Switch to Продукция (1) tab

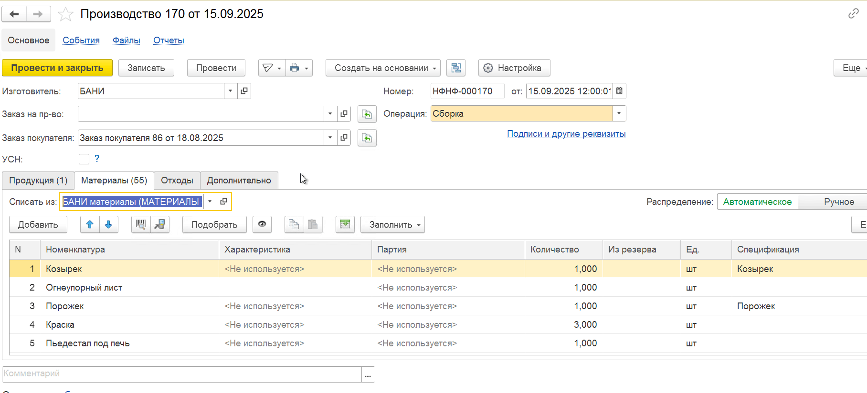pyautogui.click(x=38, y=181)
